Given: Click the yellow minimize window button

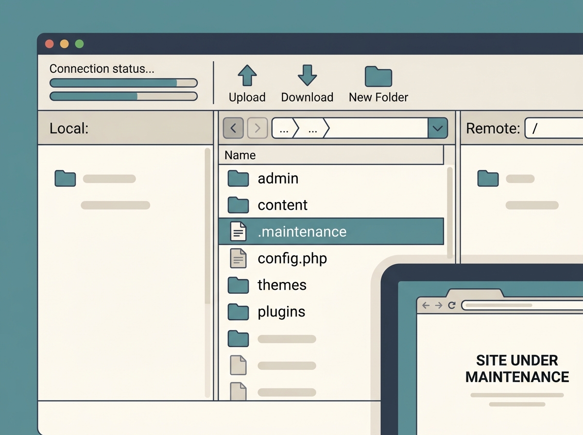Looking at the screenshot, I should coord(64,44).
